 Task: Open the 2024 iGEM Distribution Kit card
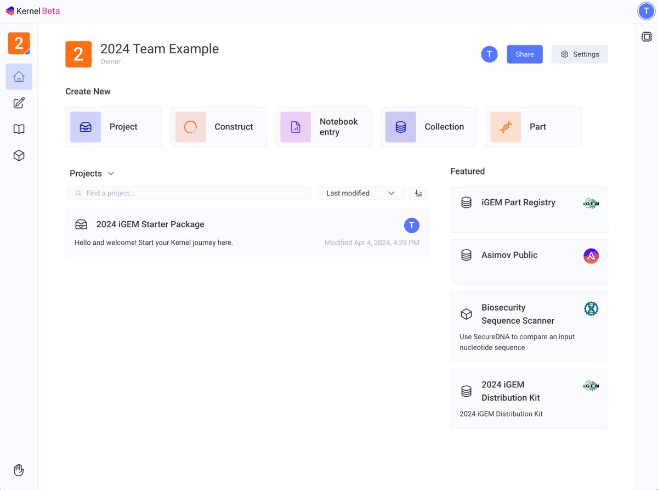point(529,398)
